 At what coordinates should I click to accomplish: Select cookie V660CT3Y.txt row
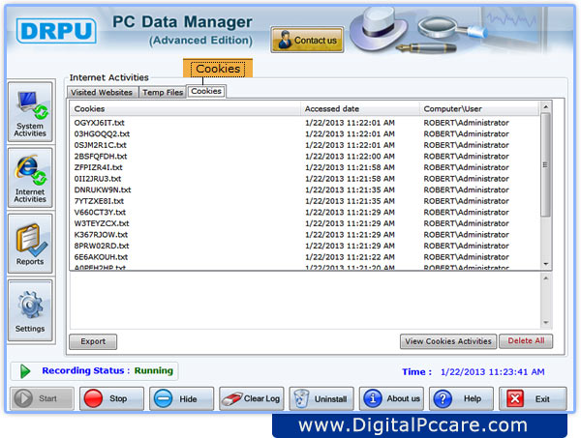point(305,212)
